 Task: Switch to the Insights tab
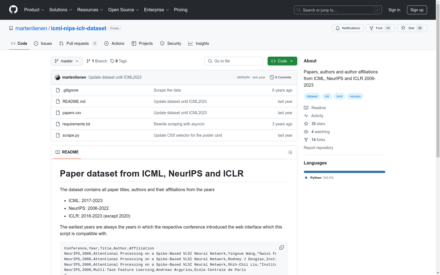pos(199,43)
